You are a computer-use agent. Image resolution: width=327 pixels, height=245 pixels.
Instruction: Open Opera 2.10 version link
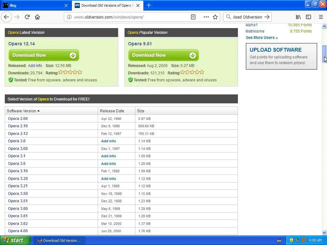tap(18, 126)
